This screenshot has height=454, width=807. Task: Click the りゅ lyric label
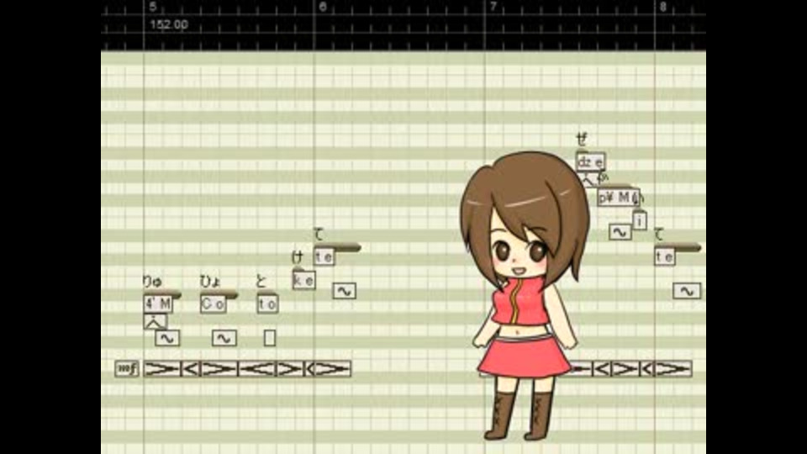[152, 282]
